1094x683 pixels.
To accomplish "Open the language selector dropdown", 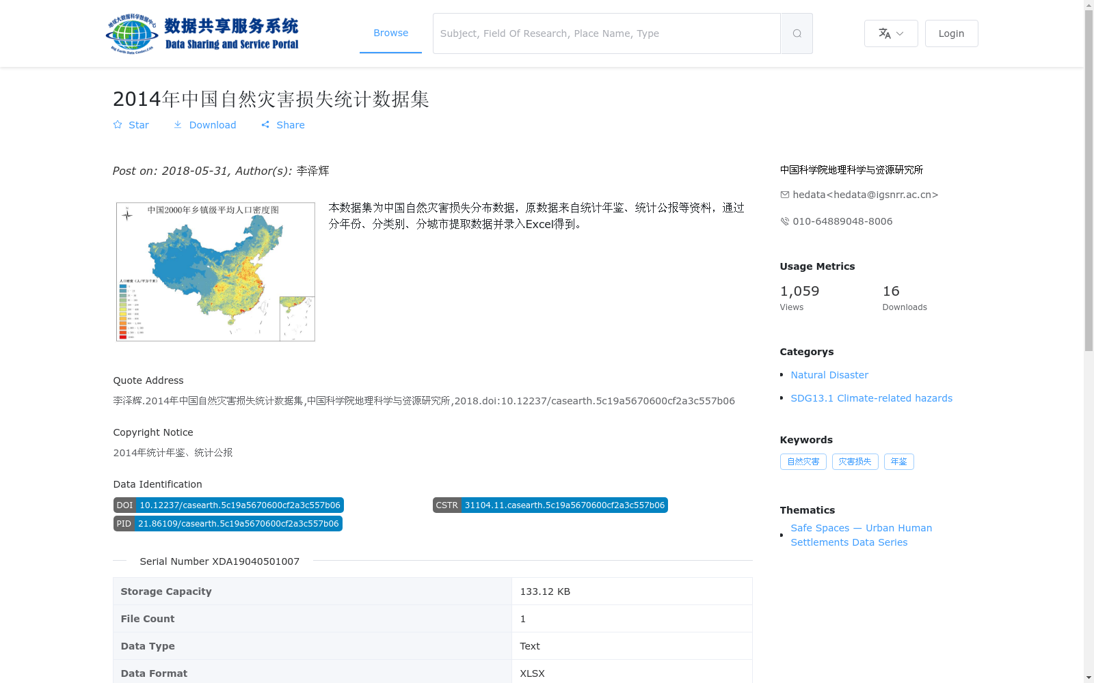I will (x=891, y=33).
